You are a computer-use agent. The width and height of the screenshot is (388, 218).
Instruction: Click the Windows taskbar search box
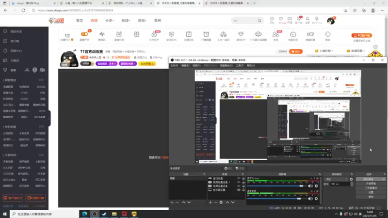[45, 214]
